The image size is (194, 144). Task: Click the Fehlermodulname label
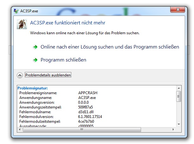click(35, 112)
